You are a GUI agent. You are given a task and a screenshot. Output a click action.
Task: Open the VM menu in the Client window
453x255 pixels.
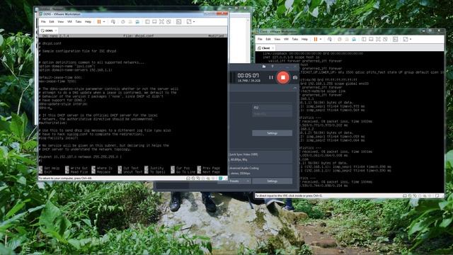pyautogui.click(x=286, y=39)
